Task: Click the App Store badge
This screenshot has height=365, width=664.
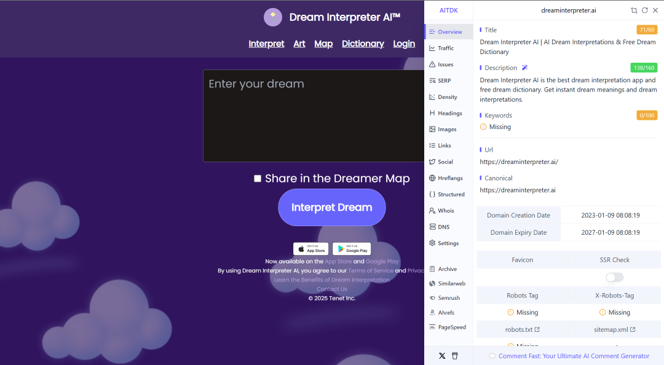Action: 311,248
